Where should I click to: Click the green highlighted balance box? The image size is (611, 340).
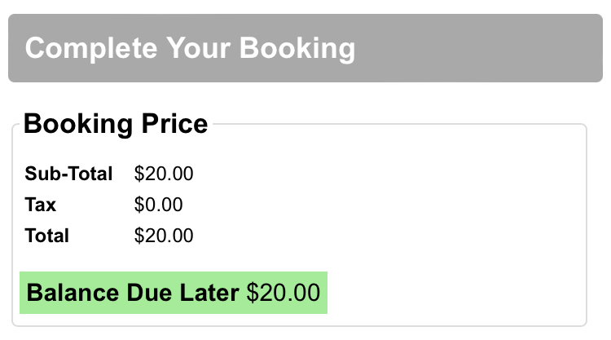tap(174, 293)
